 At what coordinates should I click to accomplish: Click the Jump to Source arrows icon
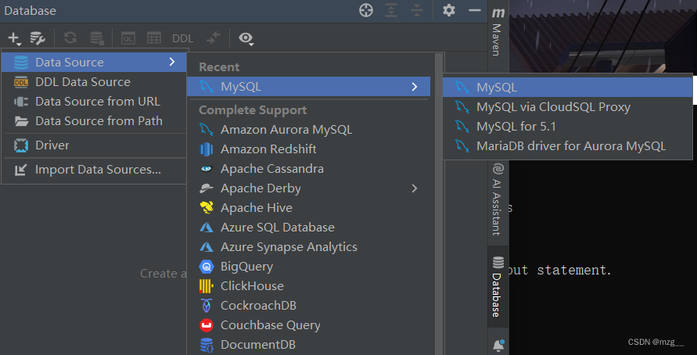click(214, 38)
